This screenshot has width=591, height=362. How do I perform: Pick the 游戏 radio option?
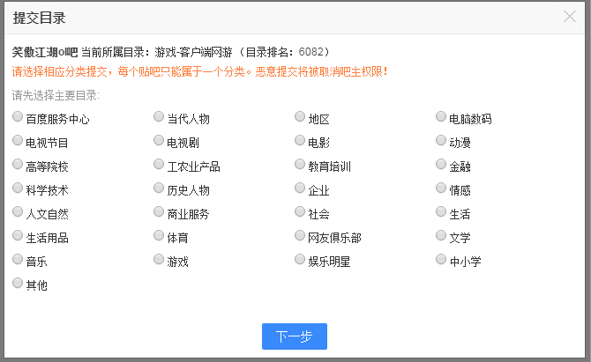pyautogui.click(x=159, y=259)
